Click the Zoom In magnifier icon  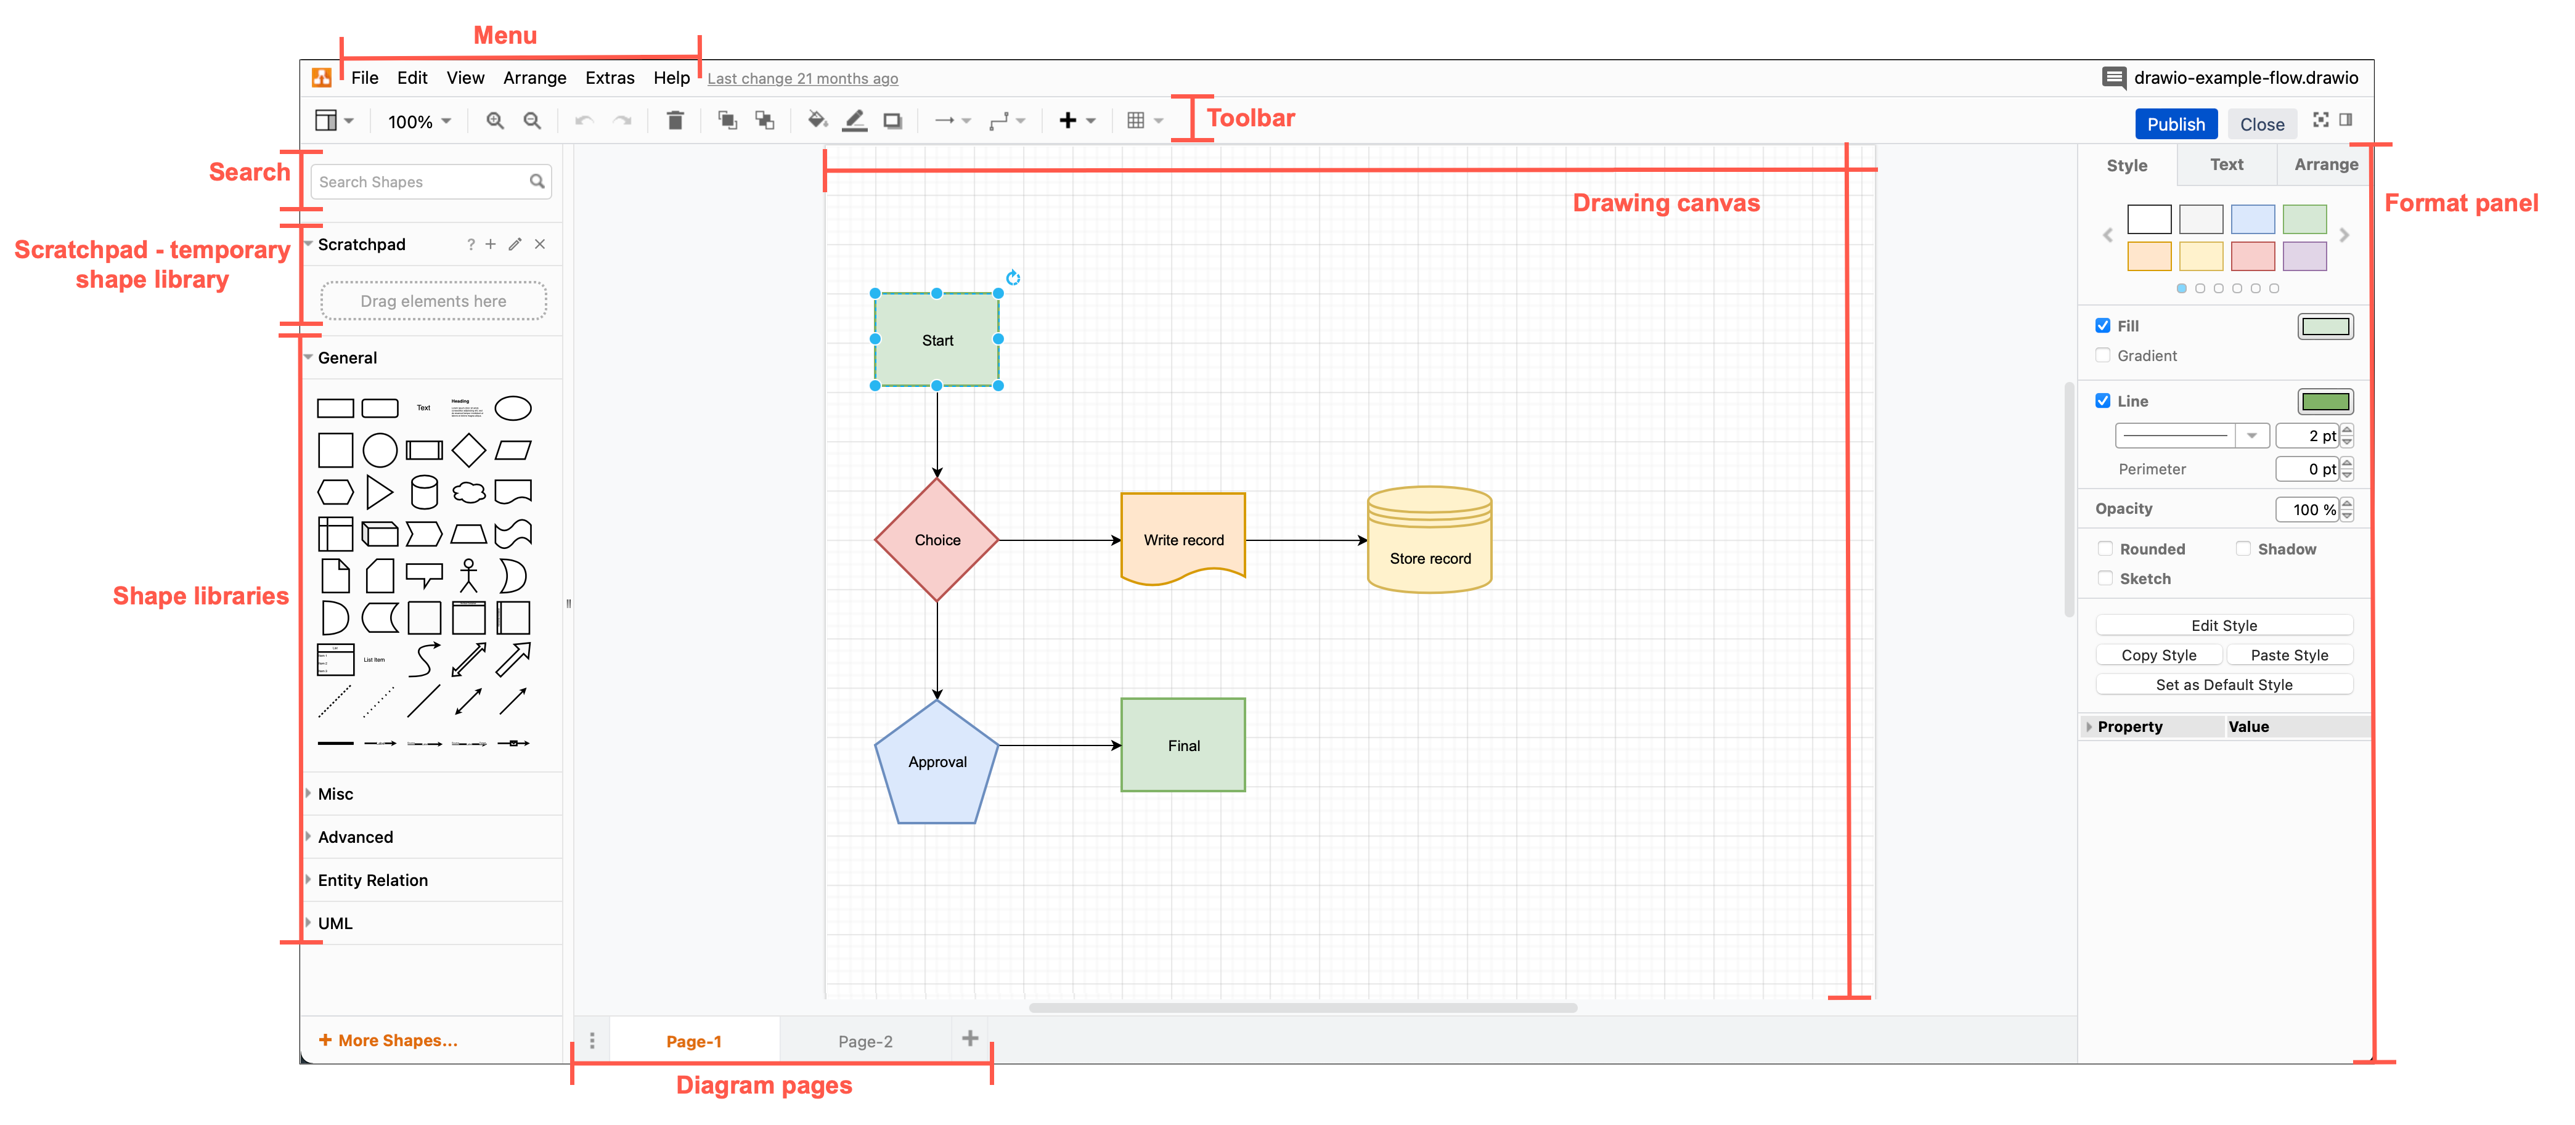(x=495, y=120)
